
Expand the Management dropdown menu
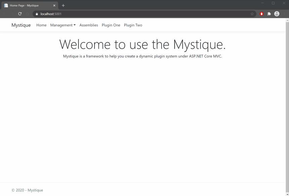[x=63, y=25]
